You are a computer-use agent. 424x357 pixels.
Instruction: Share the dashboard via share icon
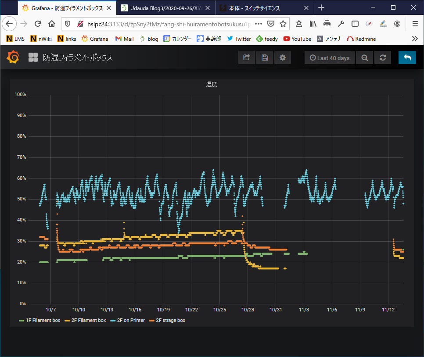tap(246, 58)
